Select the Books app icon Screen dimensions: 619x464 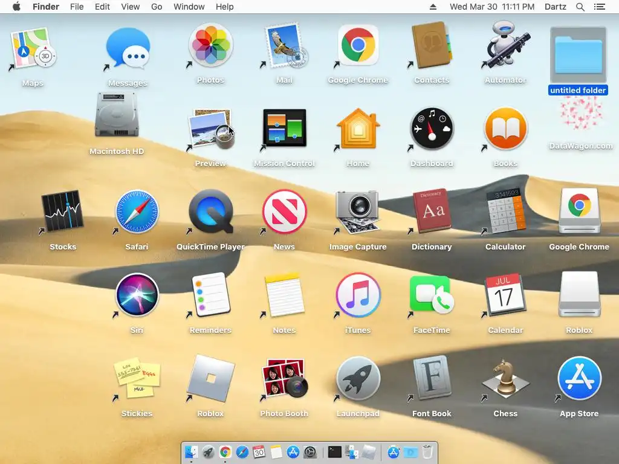(505, 129)
